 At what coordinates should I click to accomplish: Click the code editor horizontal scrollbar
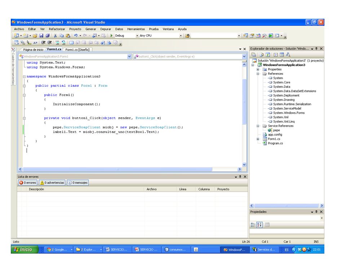tap(117, 169)
